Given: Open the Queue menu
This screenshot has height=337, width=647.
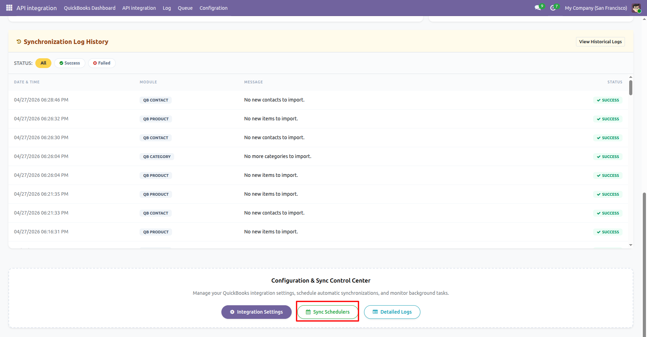Looking at the screenshot, I should 185,8.
